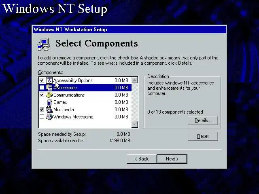The width and height of the screenshot is (259, 194).
Task: Toggle the shaded Multimedia checkbox
Action: pyautogui.click(x=42, y=110)
